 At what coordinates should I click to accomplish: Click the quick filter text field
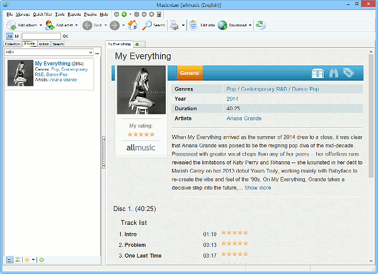pyautogui.click(x=42, y=37)
